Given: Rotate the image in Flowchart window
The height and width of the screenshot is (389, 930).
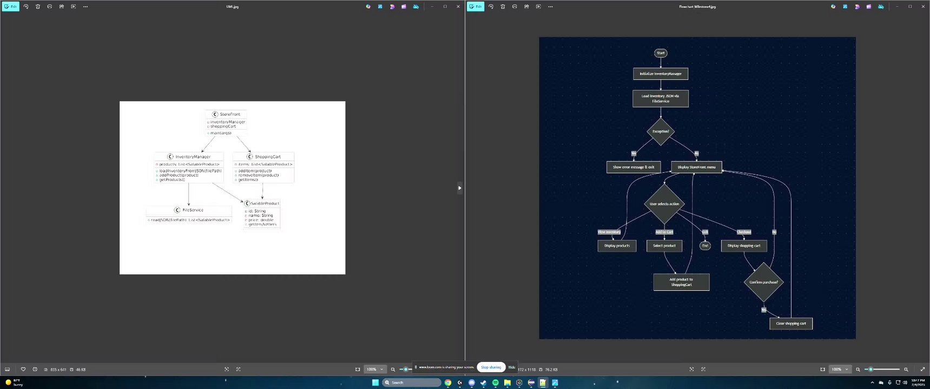Looking at the screenshot, I should (x=491, y=6).
